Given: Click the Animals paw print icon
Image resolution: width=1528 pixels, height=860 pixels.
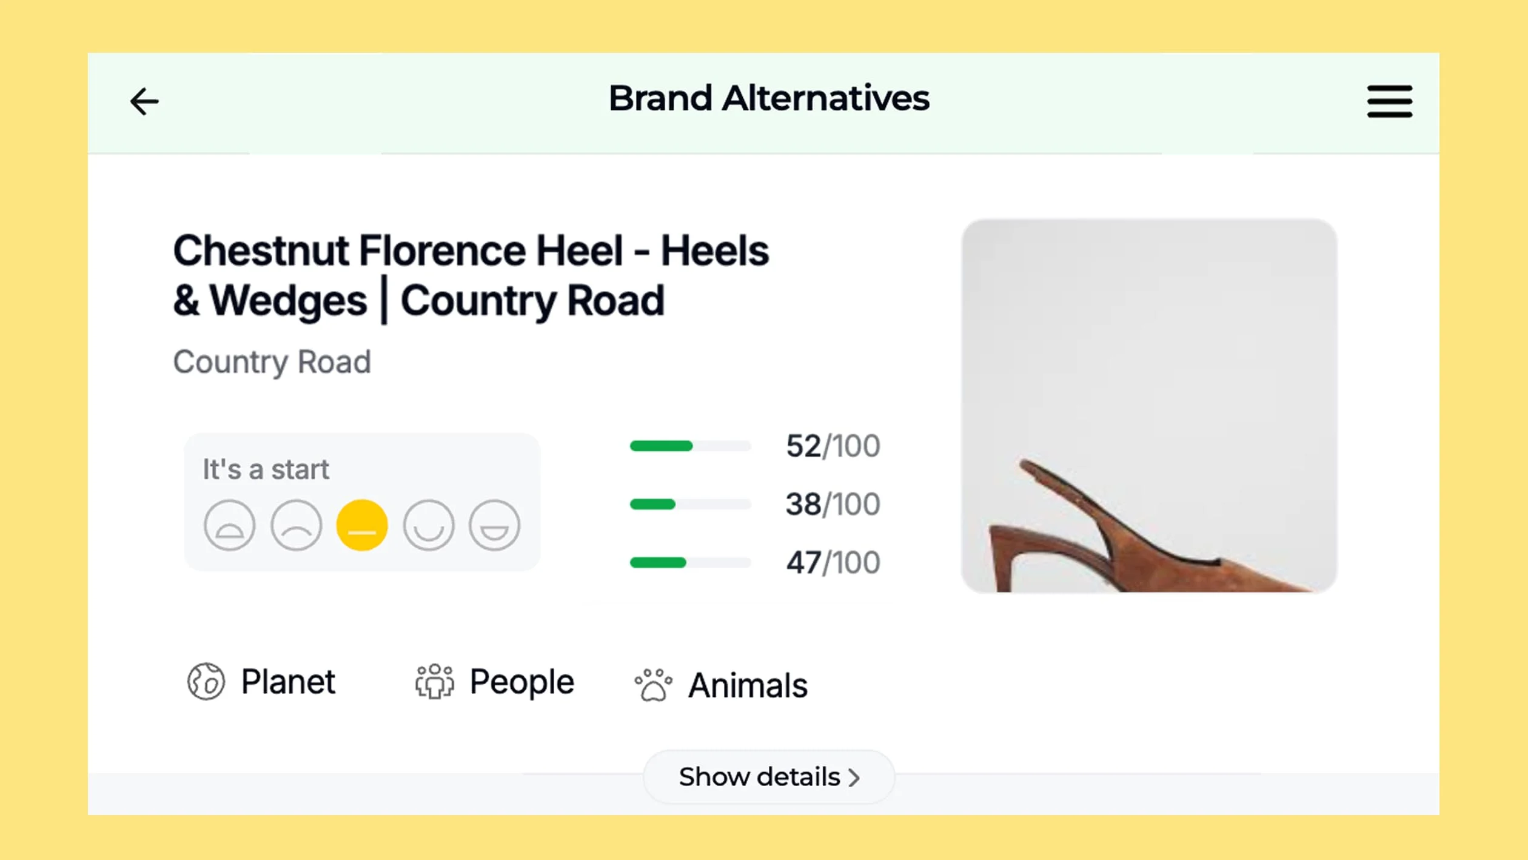Looking at the screenshot, I should tap(654, 684).
